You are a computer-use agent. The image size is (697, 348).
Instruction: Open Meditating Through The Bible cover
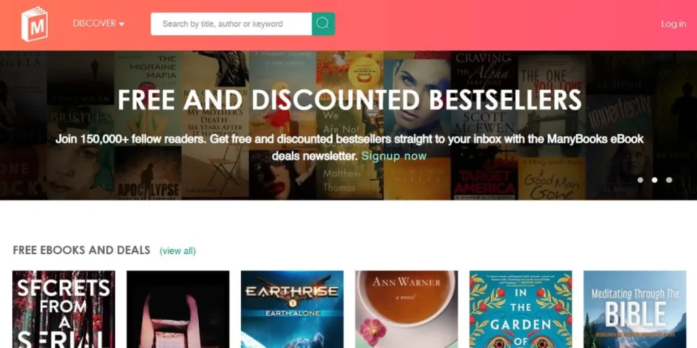pyautogui.click(x=635, y=309)
